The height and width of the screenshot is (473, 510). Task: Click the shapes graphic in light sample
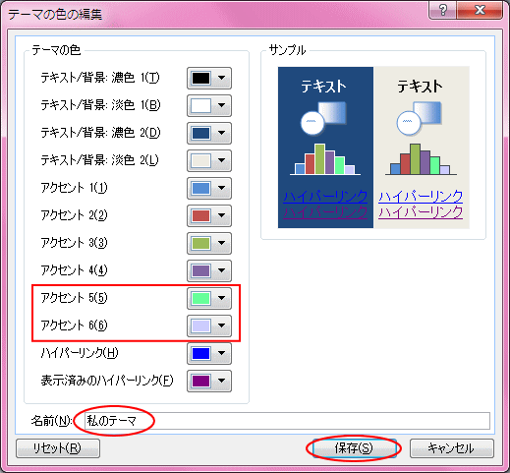420,118
